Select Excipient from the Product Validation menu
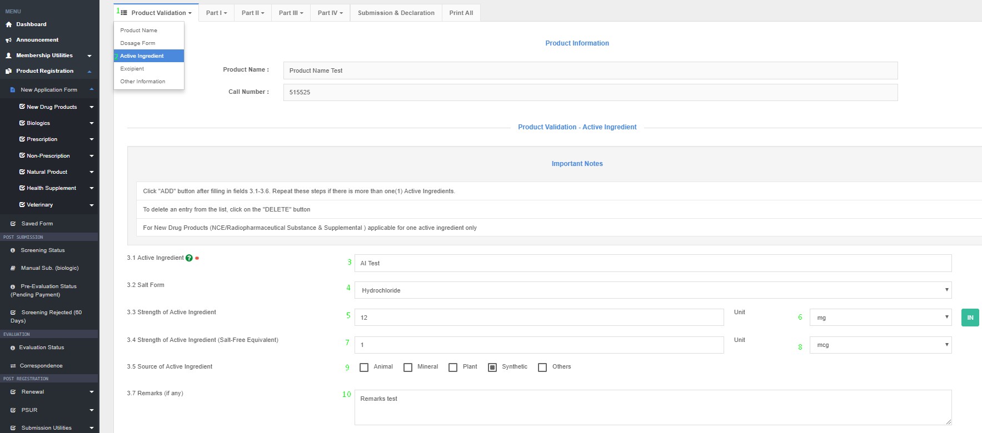 [x=132, y=69]
